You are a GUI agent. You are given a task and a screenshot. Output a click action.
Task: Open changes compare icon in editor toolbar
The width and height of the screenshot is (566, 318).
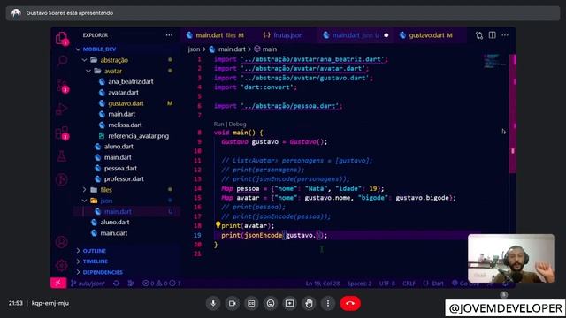pos(479,35)
